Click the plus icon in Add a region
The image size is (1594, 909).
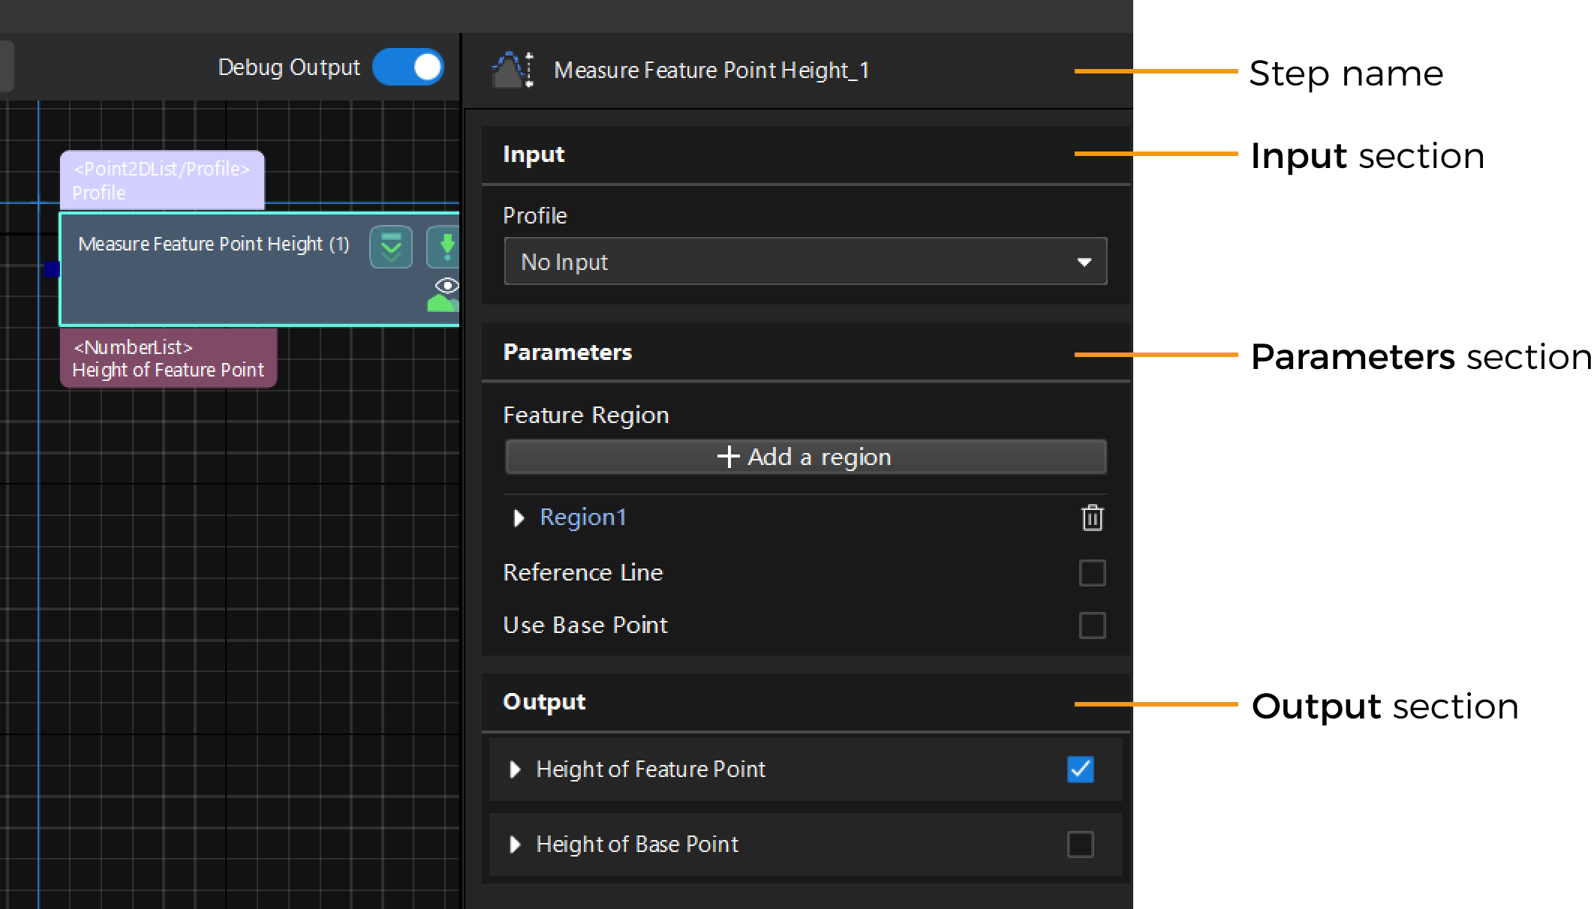728,457
